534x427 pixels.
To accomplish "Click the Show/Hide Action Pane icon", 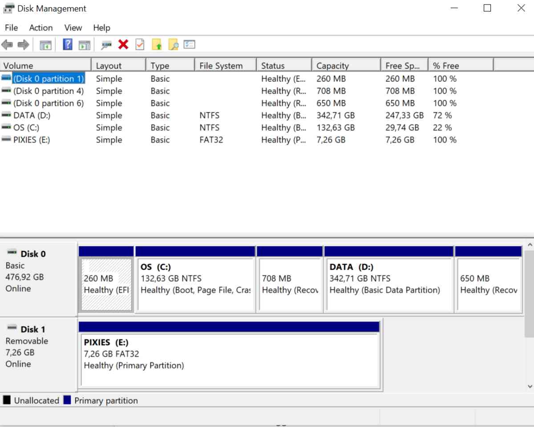I will click(84, 44).
